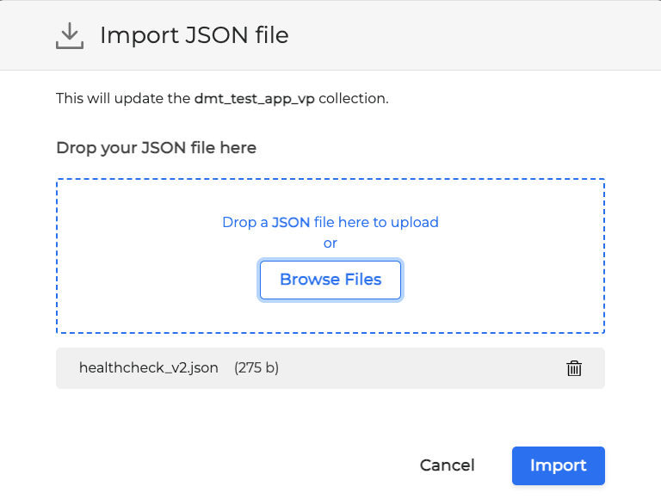Click the word 'collection.' in the description
Viewport: 661px width, 499px height.
click(x=354, y=98)
